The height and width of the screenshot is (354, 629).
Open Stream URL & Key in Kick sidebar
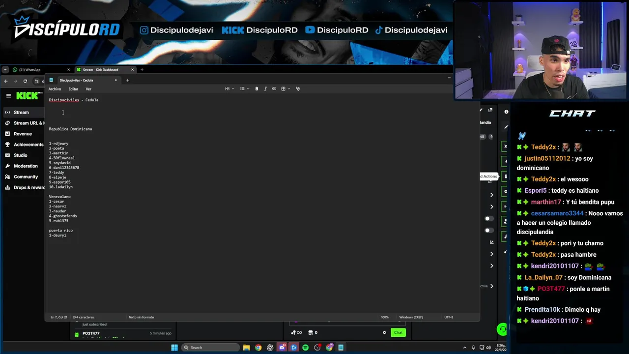click(25, 123)
